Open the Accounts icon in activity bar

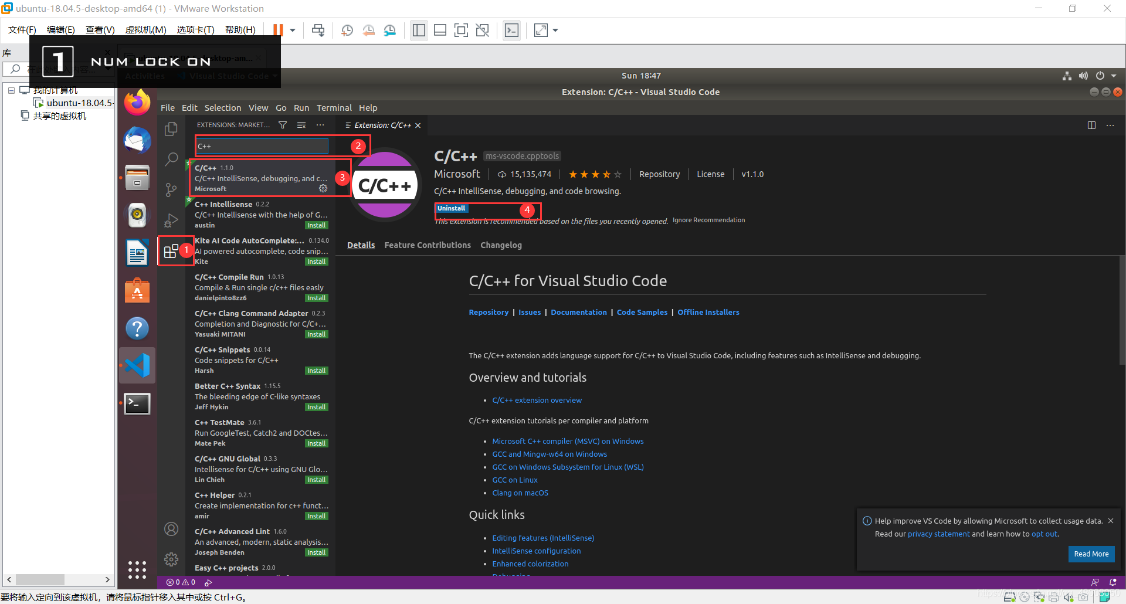pos(171,529)
